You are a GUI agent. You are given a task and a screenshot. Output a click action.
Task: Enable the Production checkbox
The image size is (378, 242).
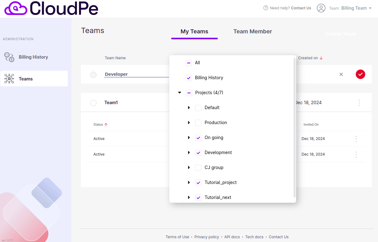(x=198, y=123)
